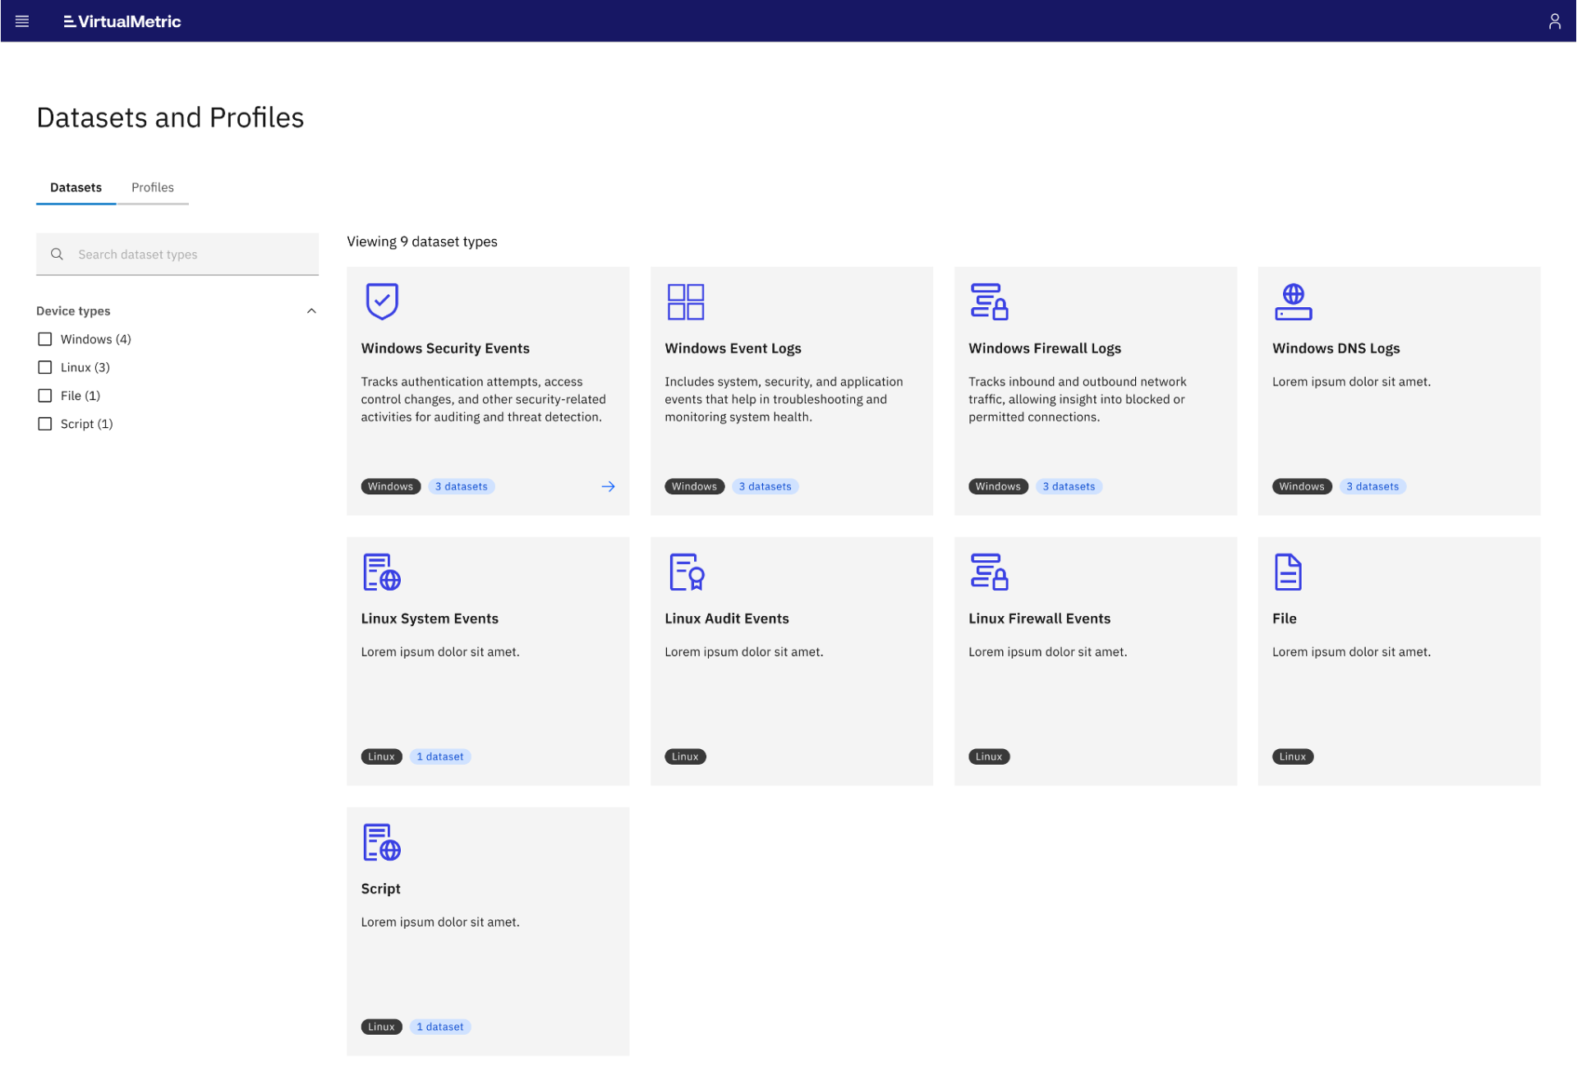Check the Linux device type filter

pos(44,367)
